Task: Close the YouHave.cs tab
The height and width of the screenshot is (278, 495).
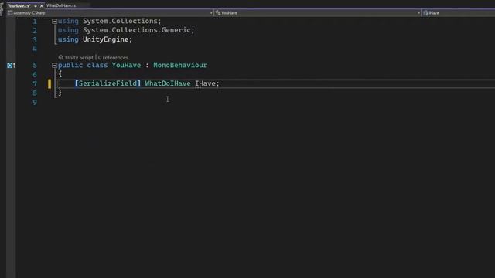Action: [41, 6]
